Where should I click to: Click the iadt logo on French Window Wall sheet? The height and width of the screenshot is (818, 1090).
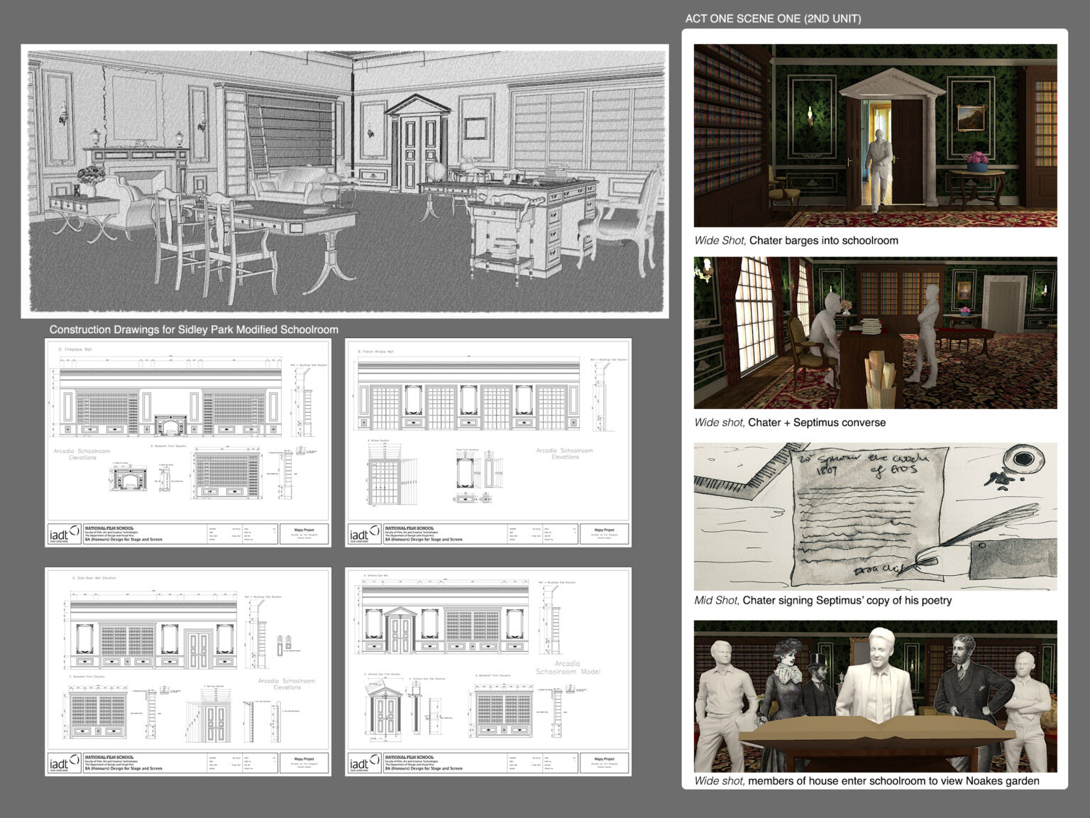[364, 534]
